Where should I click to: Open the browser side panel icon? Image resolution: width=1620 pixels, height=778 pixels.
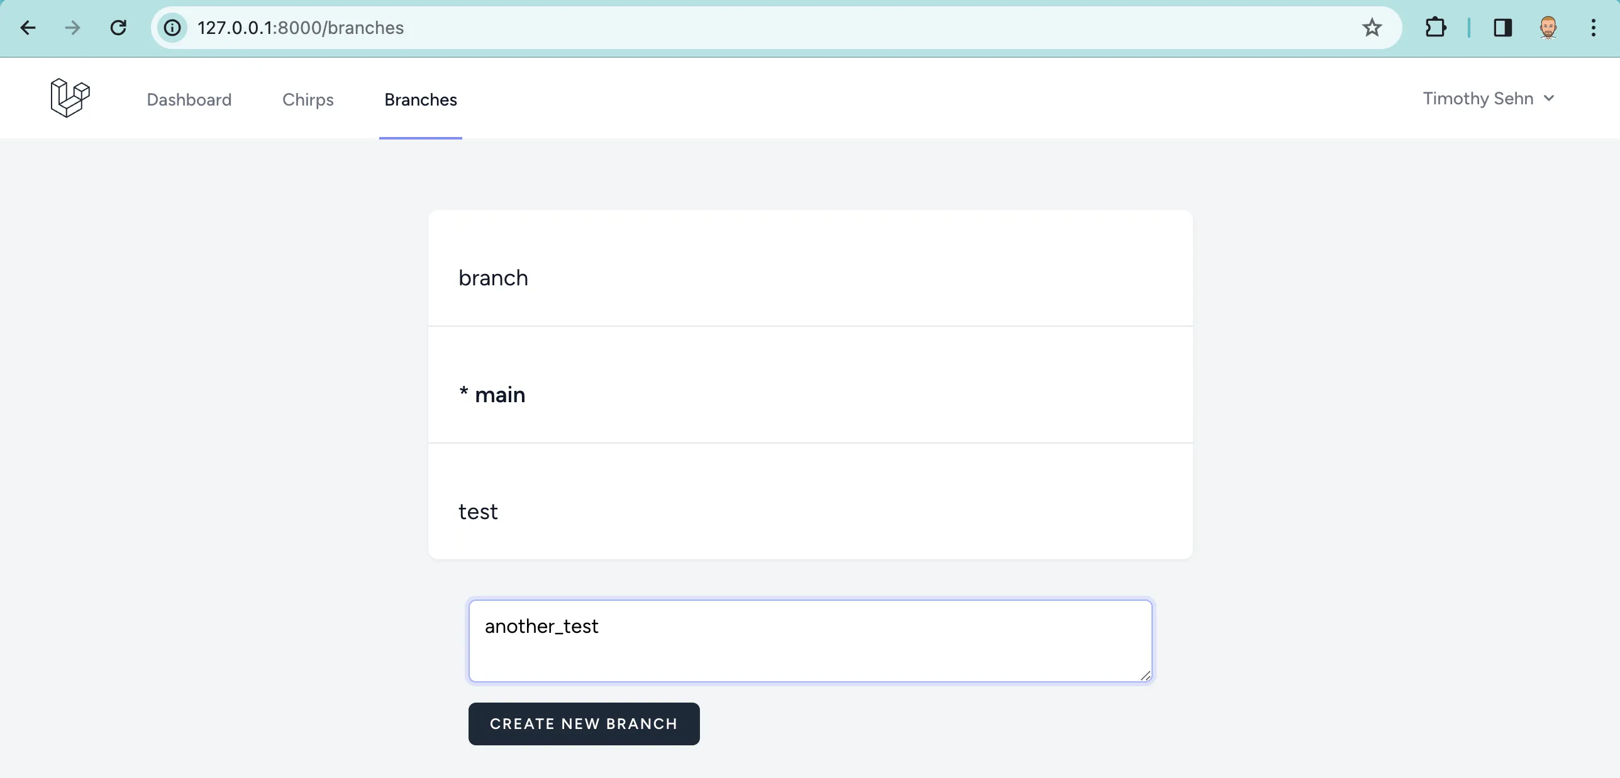[x=1503, y=27]
